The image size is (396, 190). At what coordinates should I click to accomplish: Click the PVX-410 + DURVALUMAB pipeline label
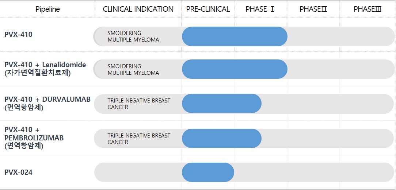point(47,103)
